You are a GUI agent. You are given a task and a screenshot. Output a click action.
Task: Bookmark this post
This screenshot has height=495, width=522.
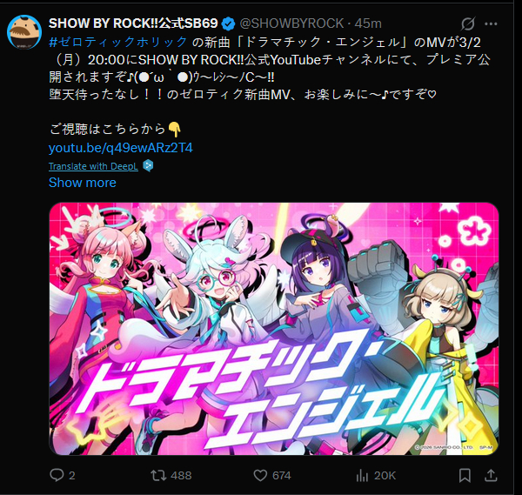465,475
